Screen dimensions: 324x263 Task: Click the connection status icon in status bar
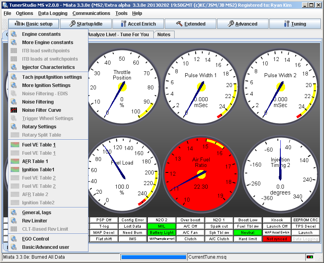[310, 257]
